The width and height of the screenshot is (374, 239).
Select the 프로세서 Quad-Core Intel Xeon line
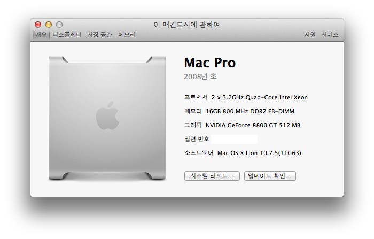point(246,97)
